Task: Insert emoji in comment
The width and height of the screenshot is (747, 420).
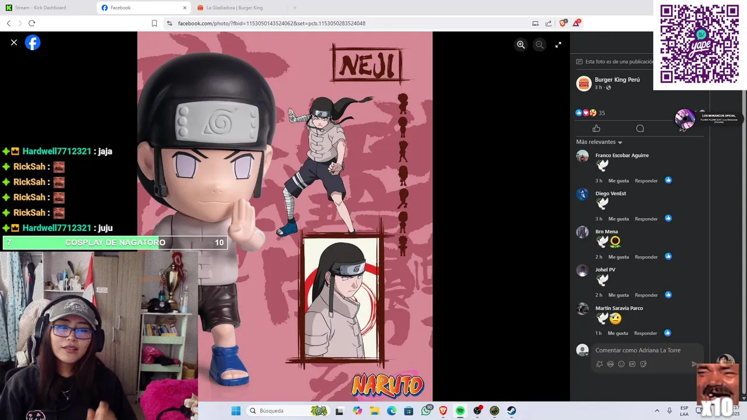Action: (x=621, y=364)
